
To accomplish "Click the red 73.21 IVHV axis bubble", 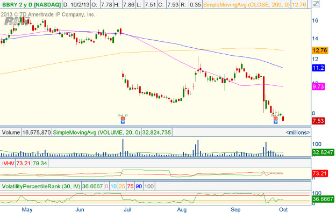I will click(x=320, y=173).
